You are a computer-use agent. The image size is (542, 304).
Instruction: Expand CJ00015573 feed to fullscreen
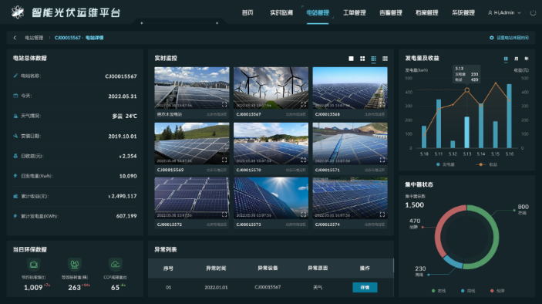pos(303,214)
